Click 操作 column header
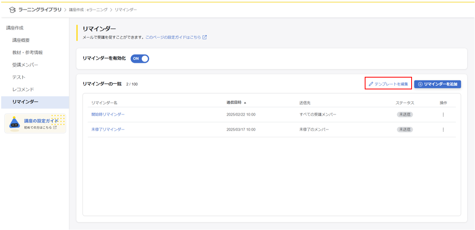 tap(443, 103)
